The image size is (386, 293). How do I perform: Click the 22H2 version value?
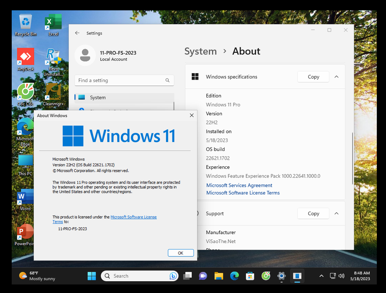coord(212,122)
